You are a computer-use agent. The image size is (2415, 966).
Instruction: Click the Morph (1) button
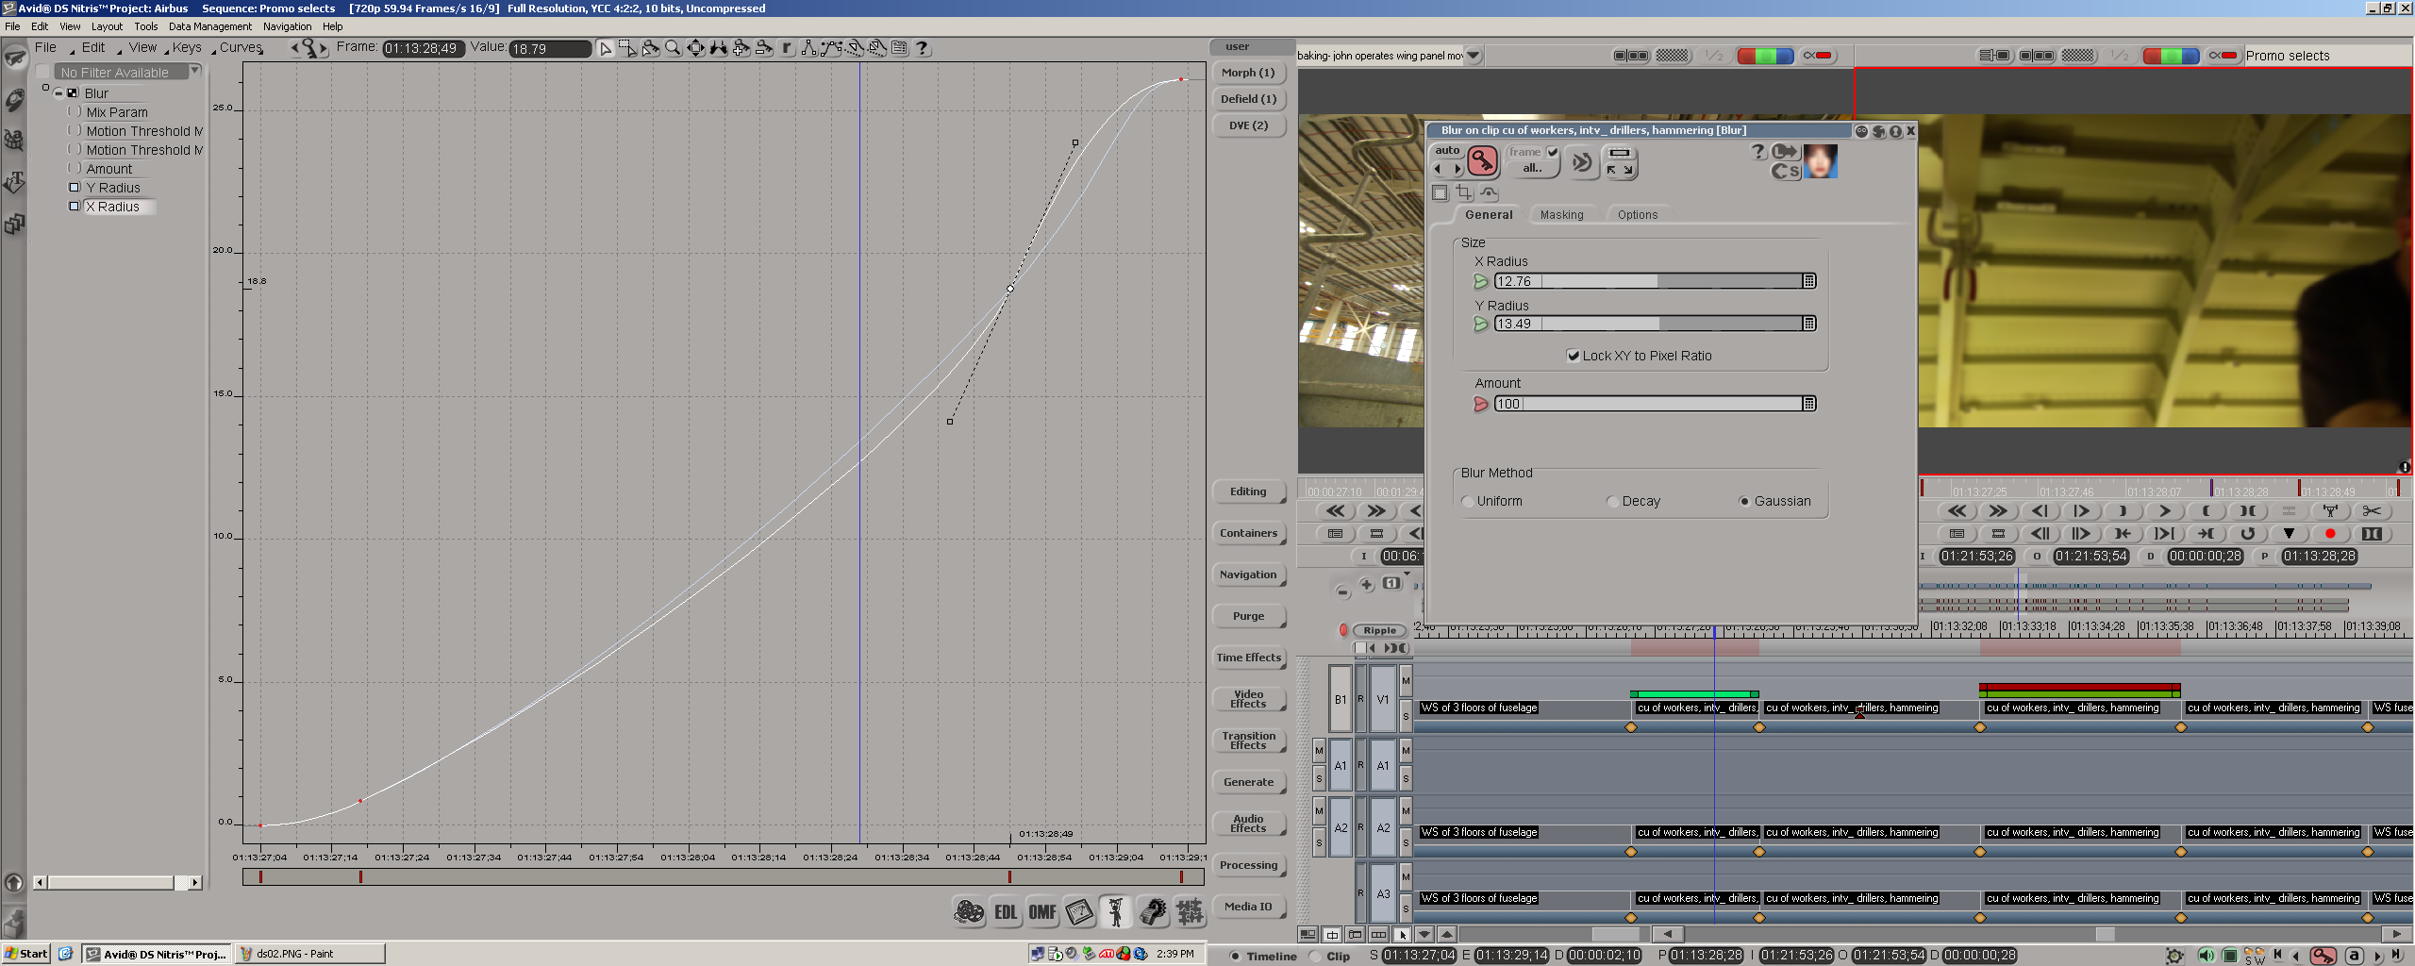(1248, 73)
